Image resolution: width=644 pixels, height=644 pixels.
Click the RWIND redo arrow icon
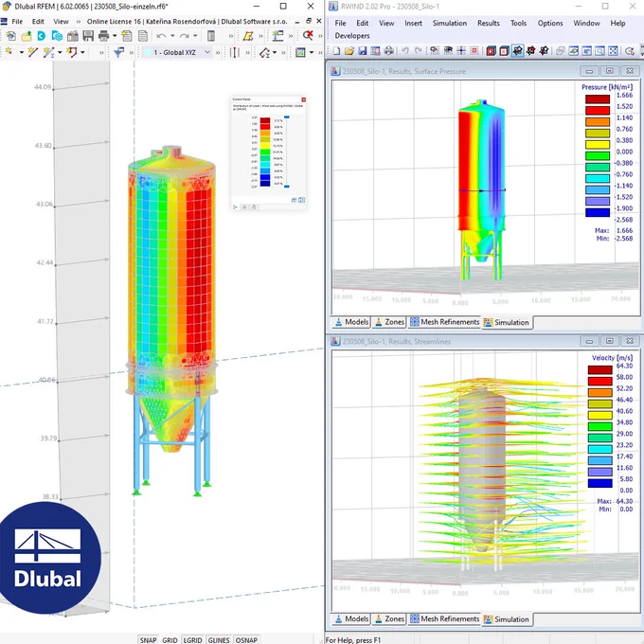point(418,51)
